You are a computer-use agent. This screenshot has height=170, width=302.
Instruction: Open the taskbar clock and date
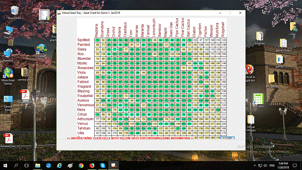(283, 166)
